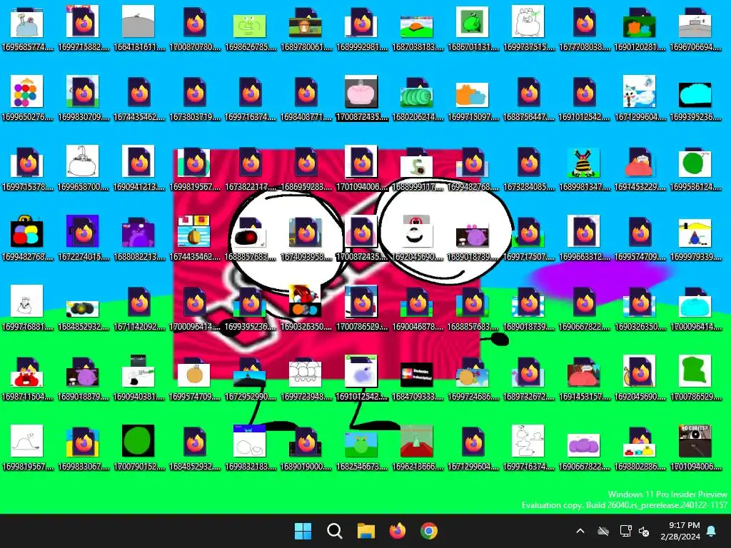Viewport: 731px width, 548px height.
Task: Show hidden system tray icons
Action: point(580,531)
